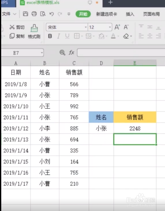Activate the 格式刷 format painter
Screen dimensions: 165x211
point(34,32)
